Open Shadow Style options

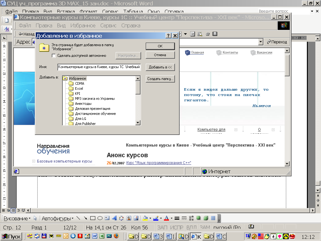pyautogui.click(x=198, y=218)
